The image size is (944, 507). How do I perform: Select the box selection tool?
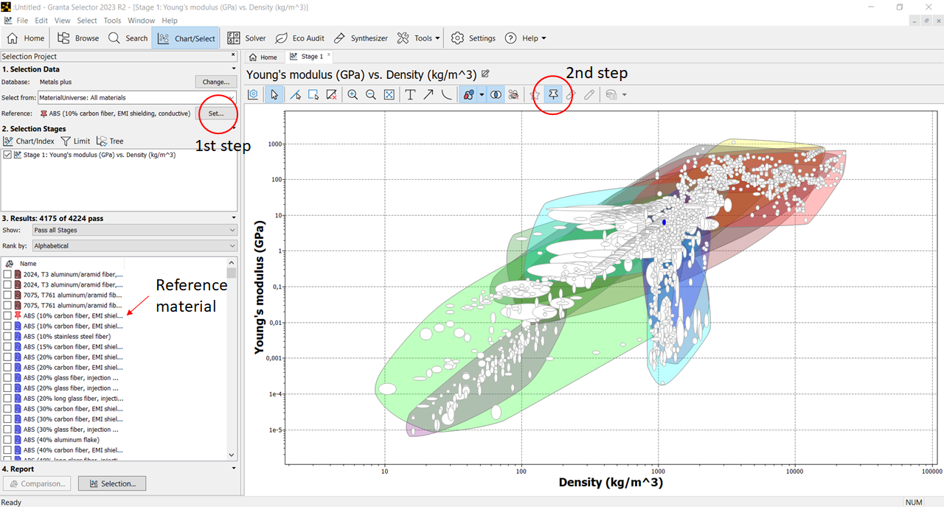(x=313, y=95)
